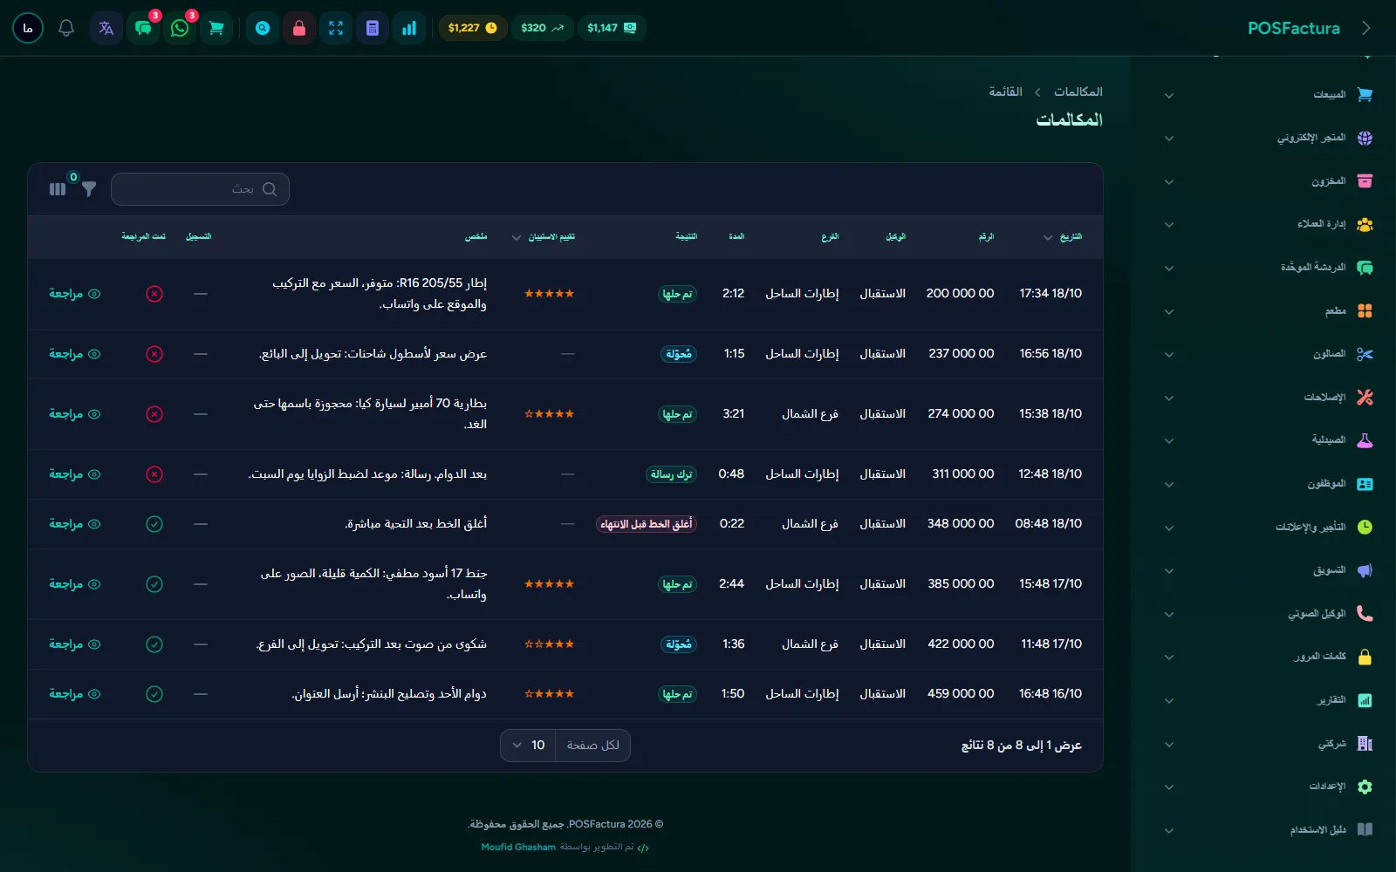Click the المكالمات breadcrumb link

point(1078,92)
